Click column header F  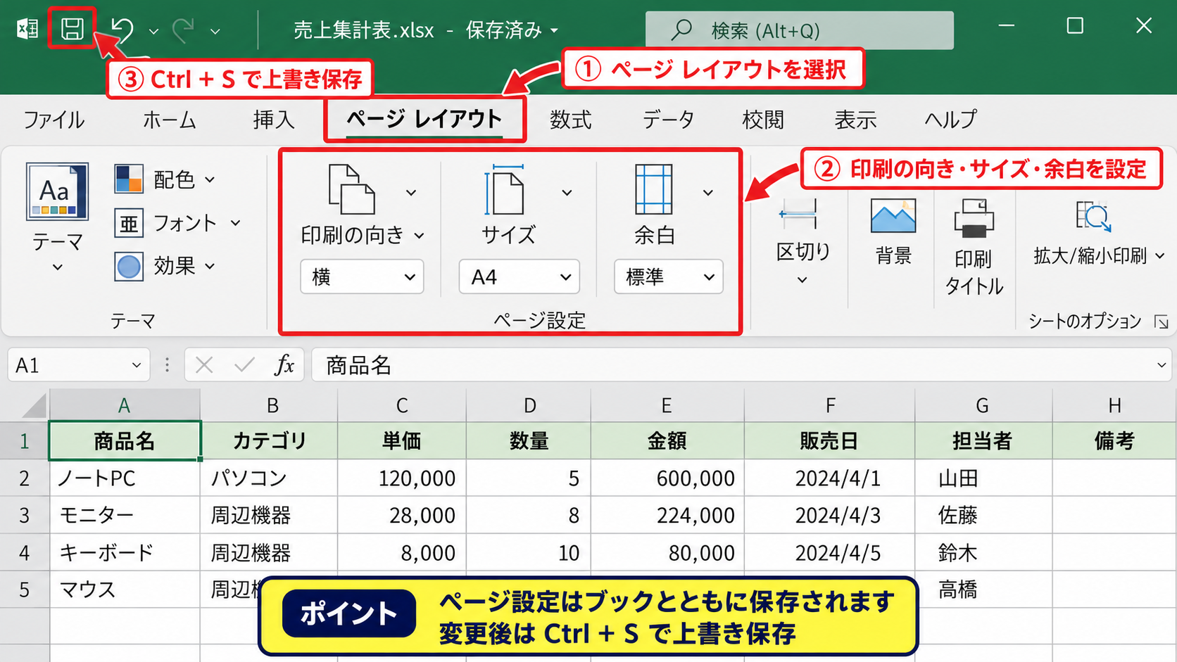pos(830,405)
